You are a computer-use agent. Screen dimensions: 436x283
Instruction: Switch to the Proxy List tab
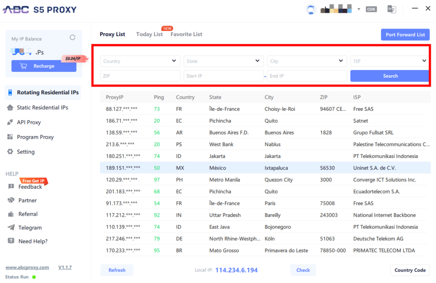(112, 34)
